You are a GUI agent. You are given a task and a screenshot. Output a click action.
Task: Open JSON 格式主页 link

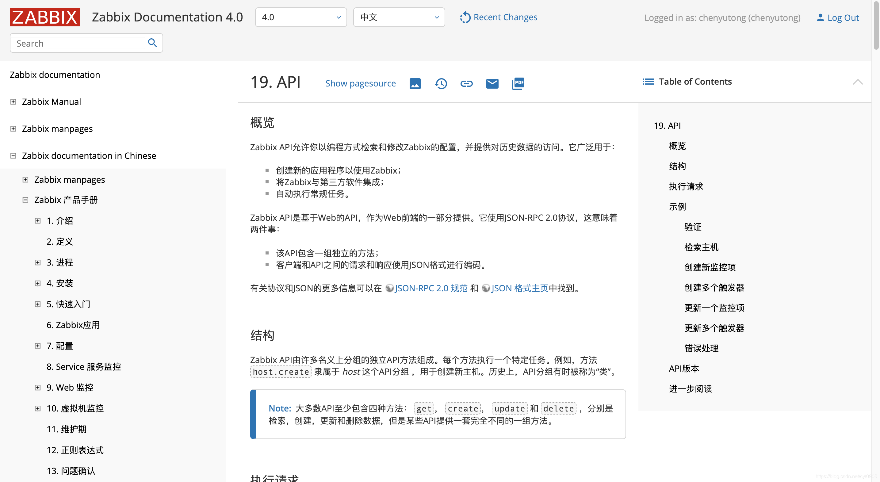(x=520, y=288)
